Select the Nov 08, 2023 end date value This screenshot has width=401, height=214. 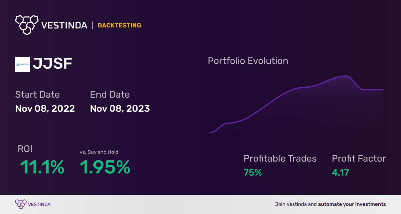point(120,109)
